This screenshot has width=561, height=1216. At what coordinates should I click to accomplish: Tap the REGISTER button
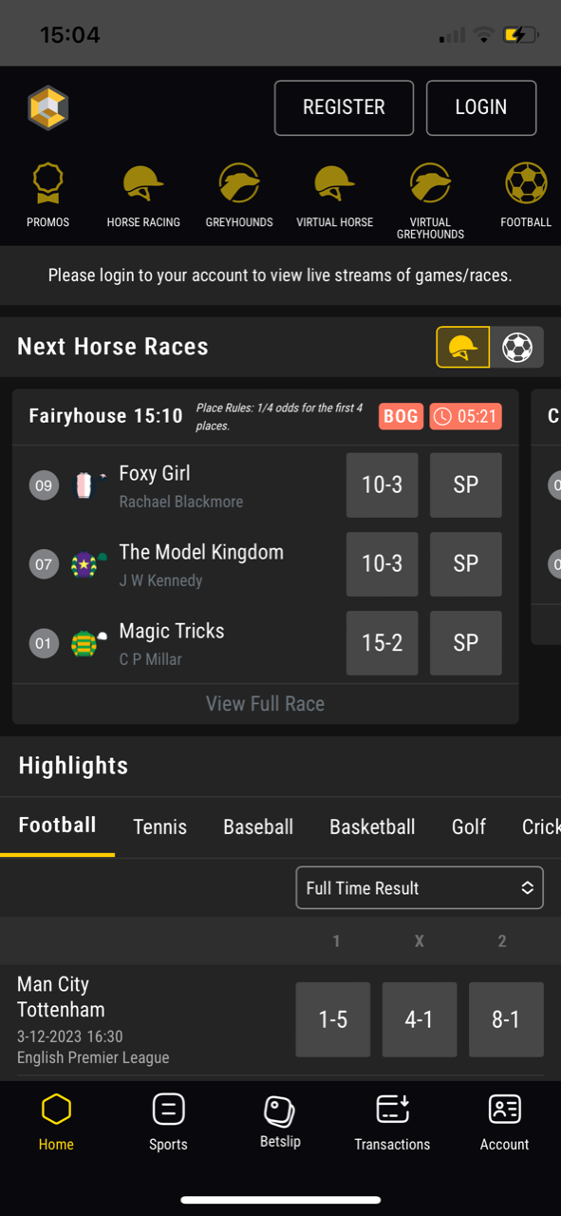(x=344, y=107)
